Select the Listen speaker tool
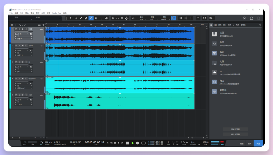Viewport: 273px width, 155px height. click(x=106, y=18)
